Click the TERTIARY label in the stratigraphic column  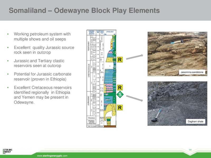click(x=89, y=46)
